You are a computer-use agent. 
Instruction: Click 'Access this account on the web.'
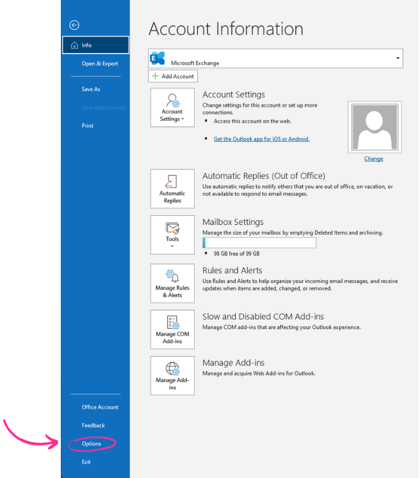(253, 122)
